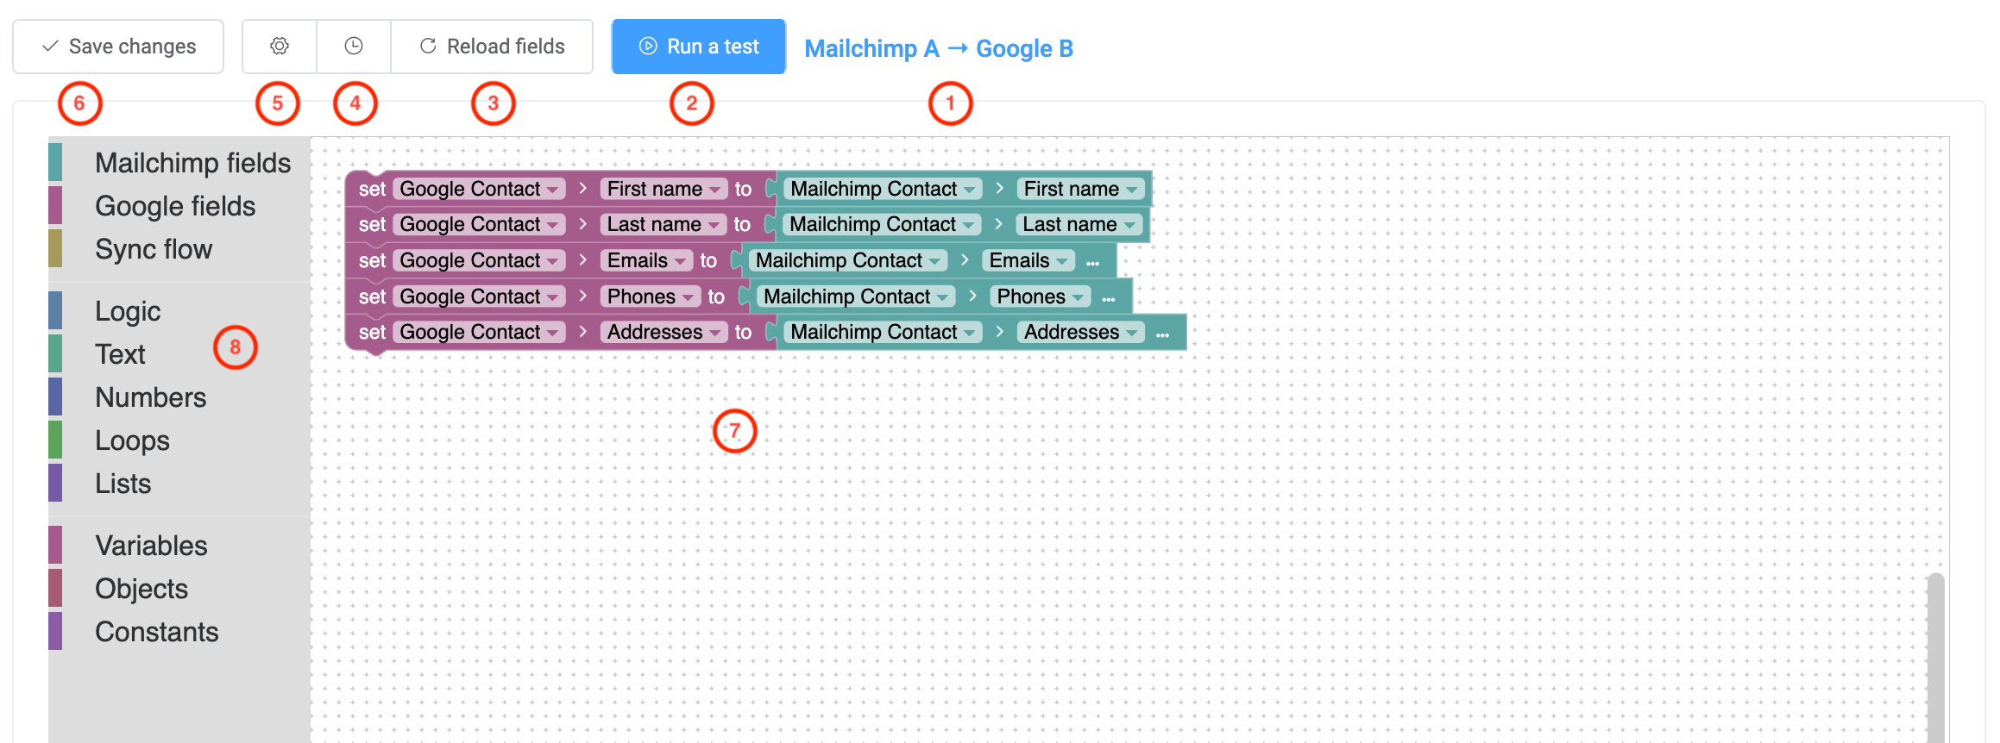
Task: Open purple First name field dropdown
Action: pos(664,189)
